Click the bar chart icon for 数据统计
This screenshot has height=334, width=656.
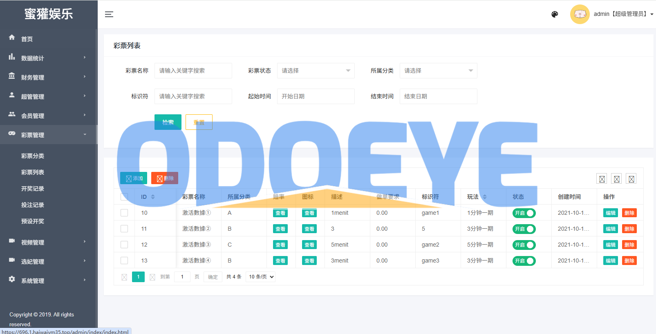[x=12, y=57]
